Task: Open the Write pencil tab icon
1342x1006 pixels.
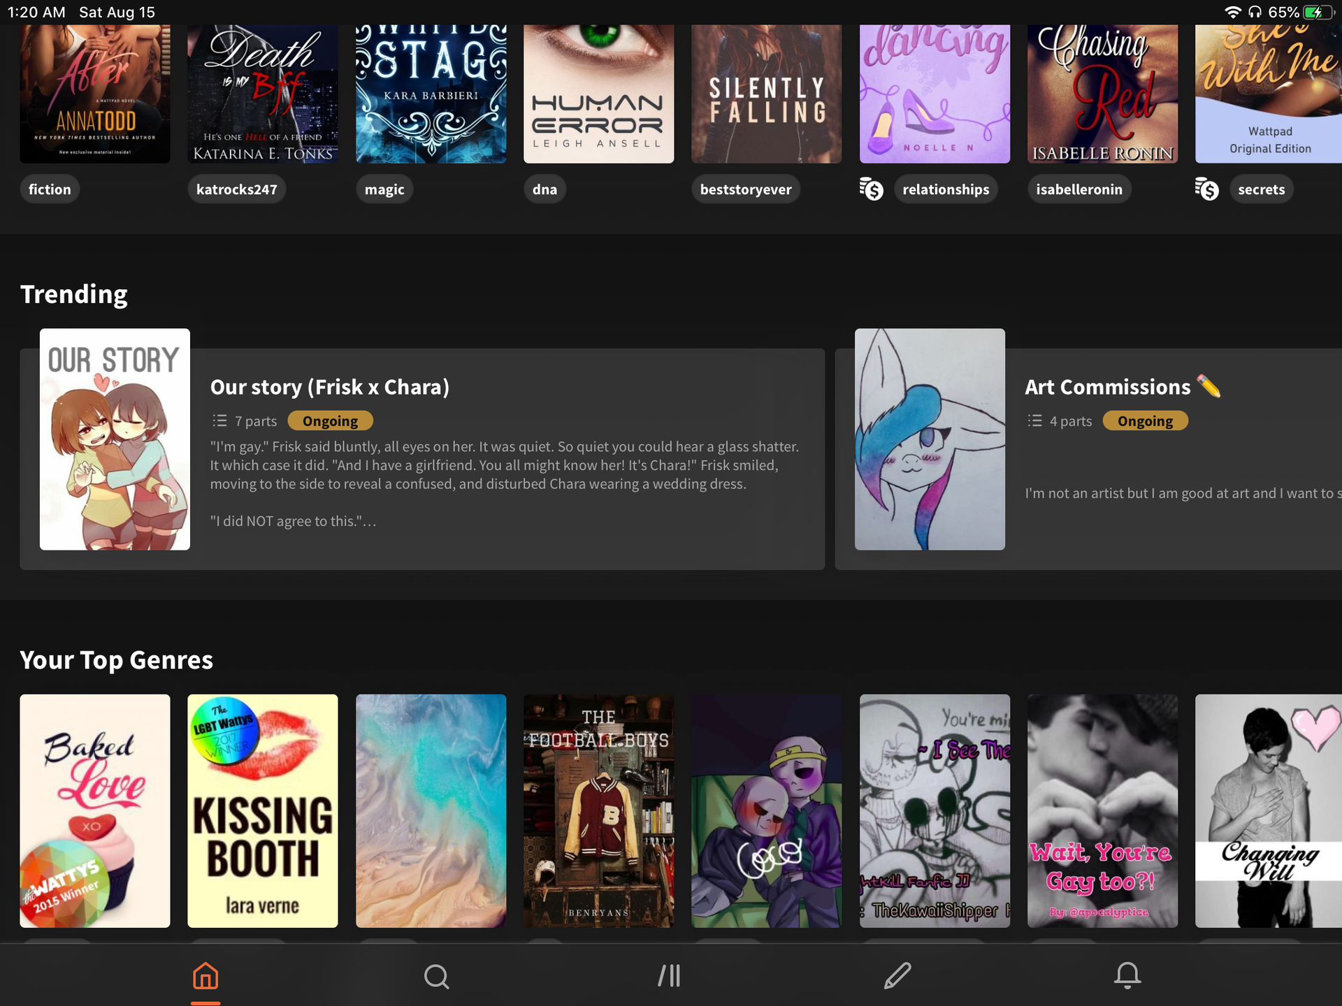Action: pyautogui.click(x=897, y=975)
